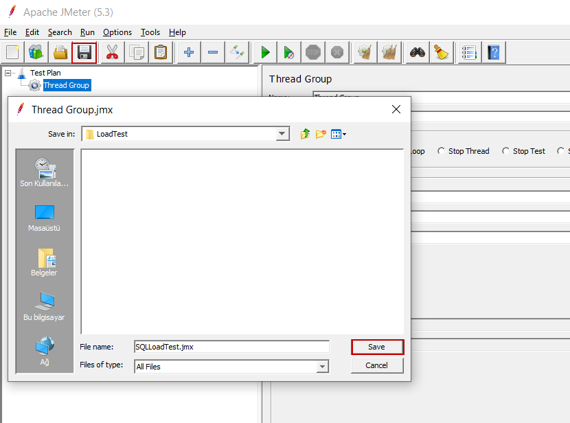
Task: Open the Help menu
Action: [x=177, y=32]
